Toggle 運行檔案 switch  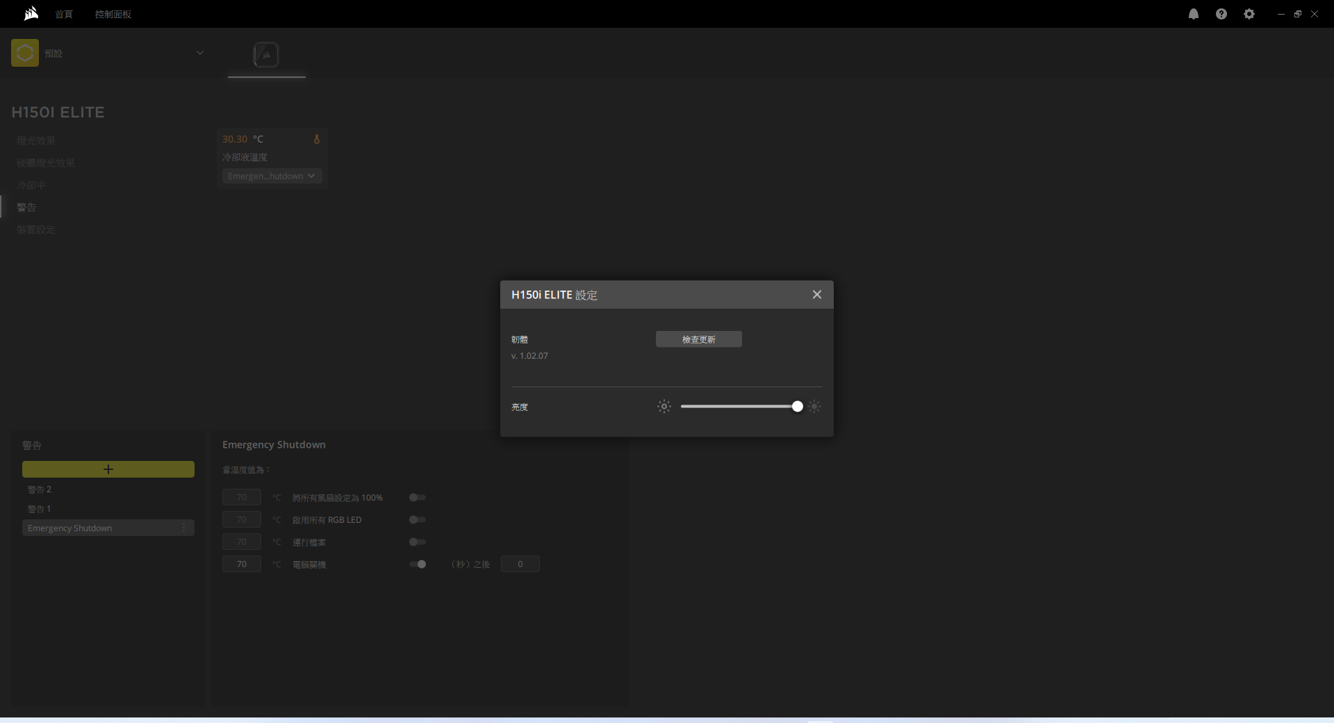418,542
